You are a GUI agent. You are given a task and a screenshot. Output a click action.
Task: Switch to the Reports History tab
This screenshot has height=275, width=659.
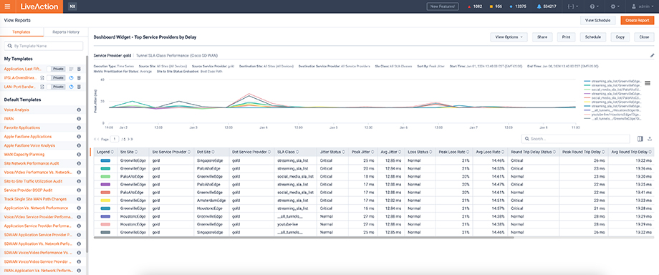click(x=64, y=32)
